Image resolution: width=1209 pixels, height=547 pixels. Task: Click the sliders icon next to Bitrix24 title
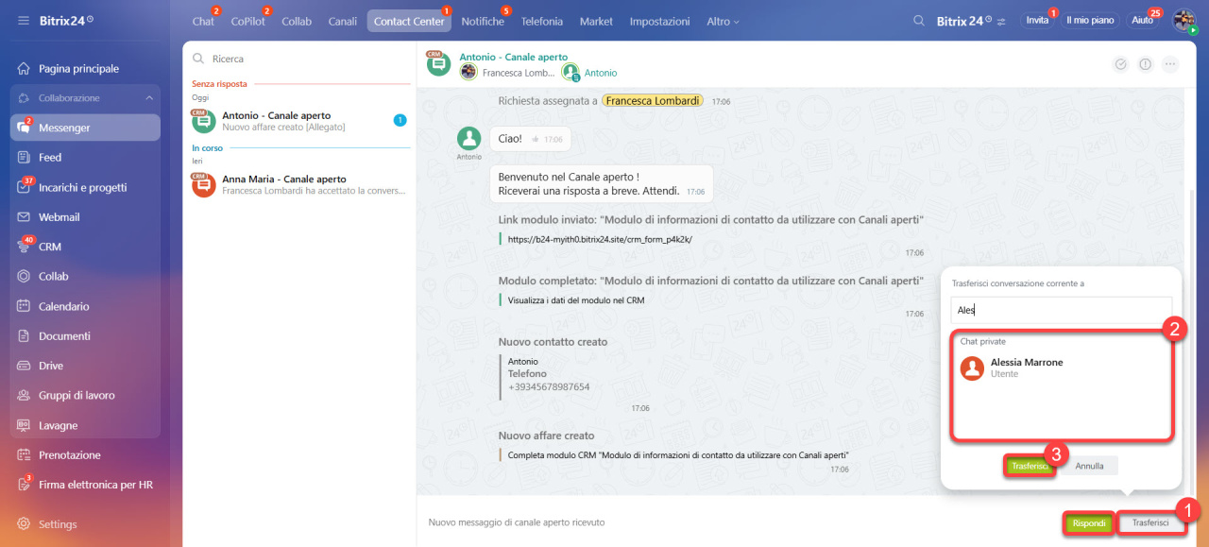coord(1001,21)
